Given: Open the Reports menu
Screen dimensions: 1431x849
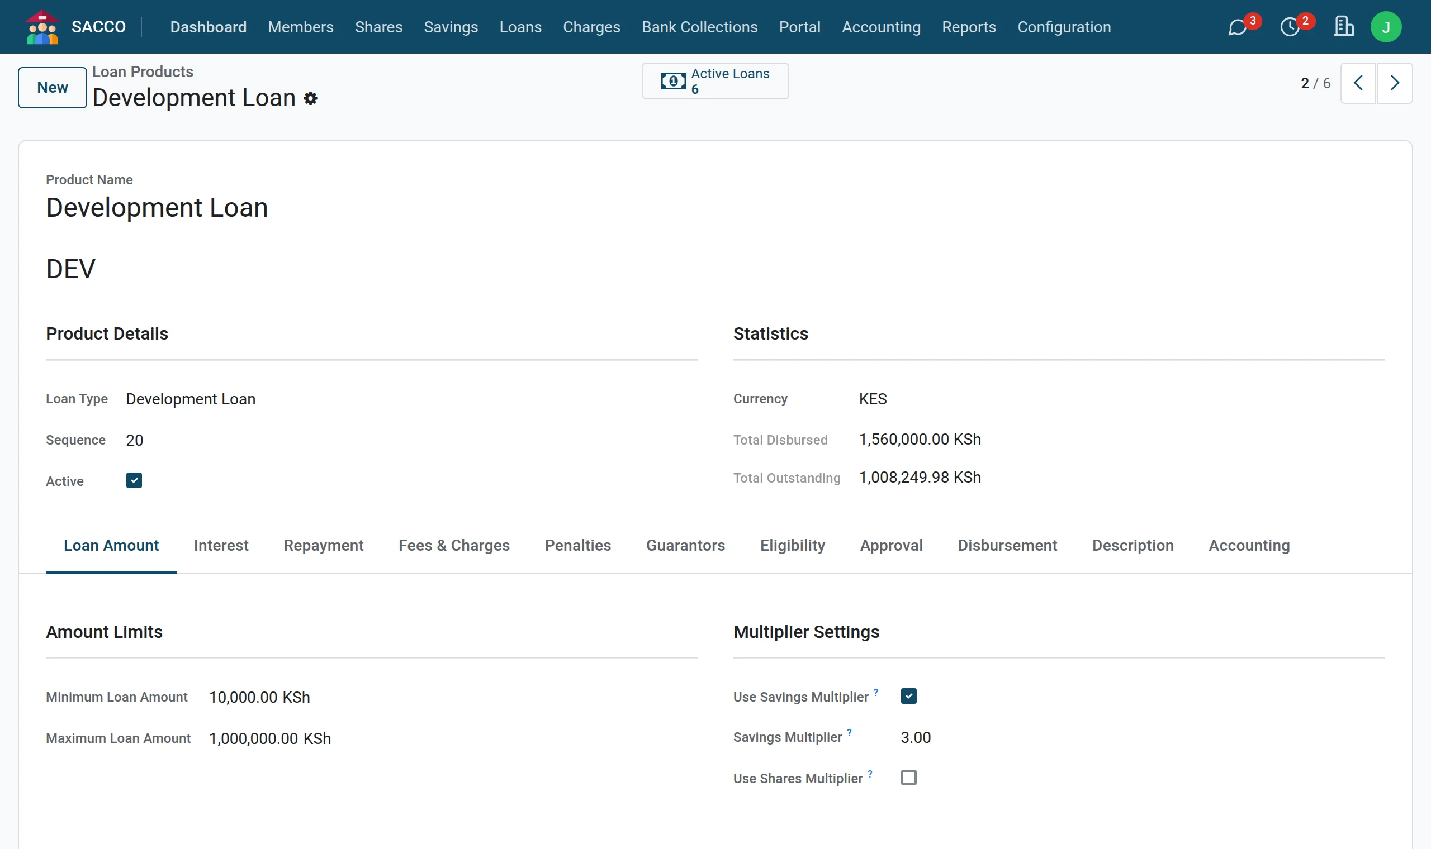Looking at the screenshot, I should click(969, 27).
